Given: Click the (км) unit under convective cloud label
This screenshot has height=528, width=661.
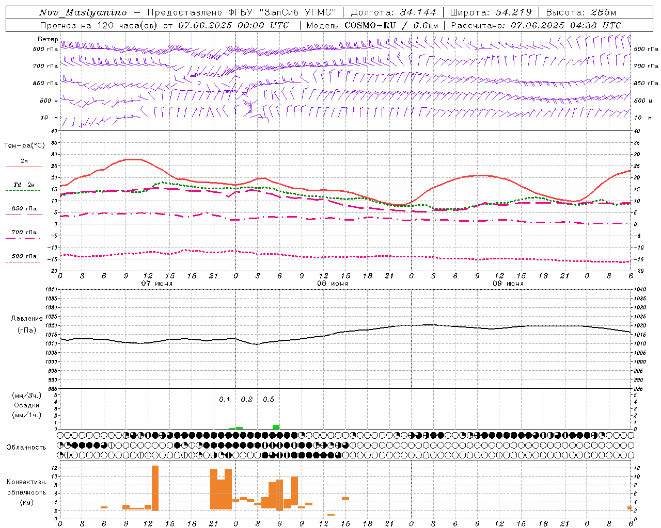Looking at the screenshot, I should [x=27, y=503].
